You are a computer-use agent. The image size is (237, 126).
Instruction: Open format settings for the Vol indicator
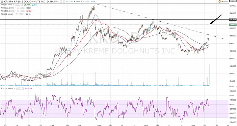coord(19,5)
